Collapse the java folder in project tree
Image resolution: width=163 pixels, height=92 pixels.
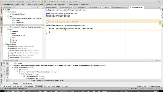point(6,16)
